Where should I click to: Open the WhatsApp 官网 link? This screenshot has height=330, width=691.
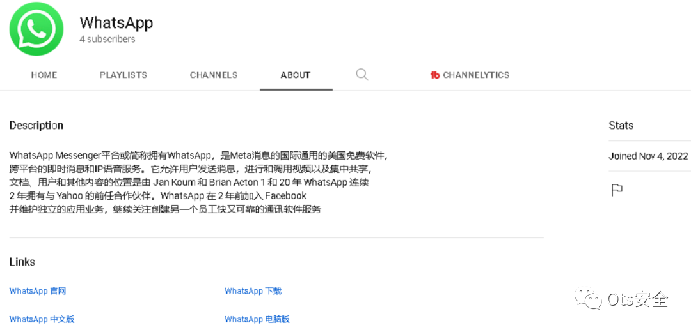[x=38, y=291]
